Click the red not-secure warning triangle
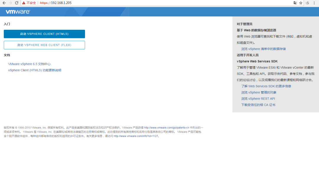Viewport: 319px width, 179px height. tap(24, 3)
